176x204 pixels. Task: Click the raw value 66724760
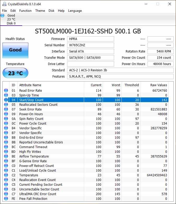(160, 90)
